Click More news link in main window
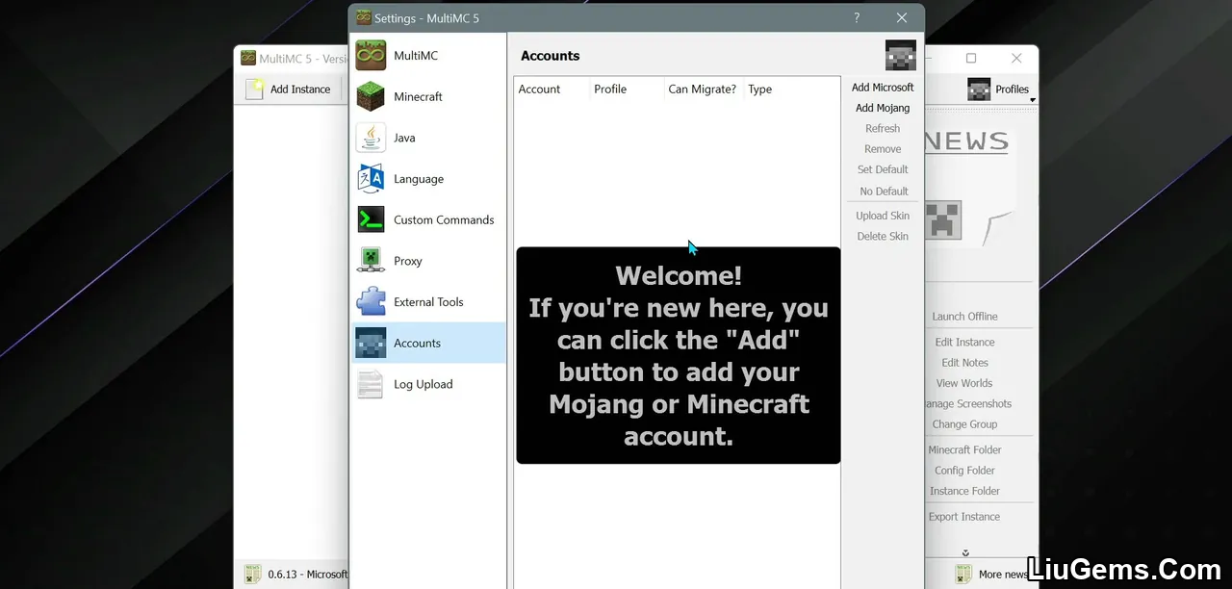1232x589 pixels. click(x=1002, y=575)
